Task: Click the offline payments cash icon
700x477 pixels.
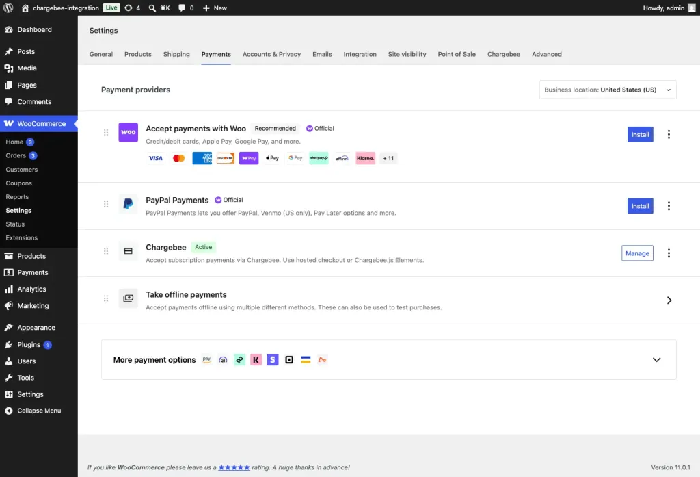Action: [128, 298]
